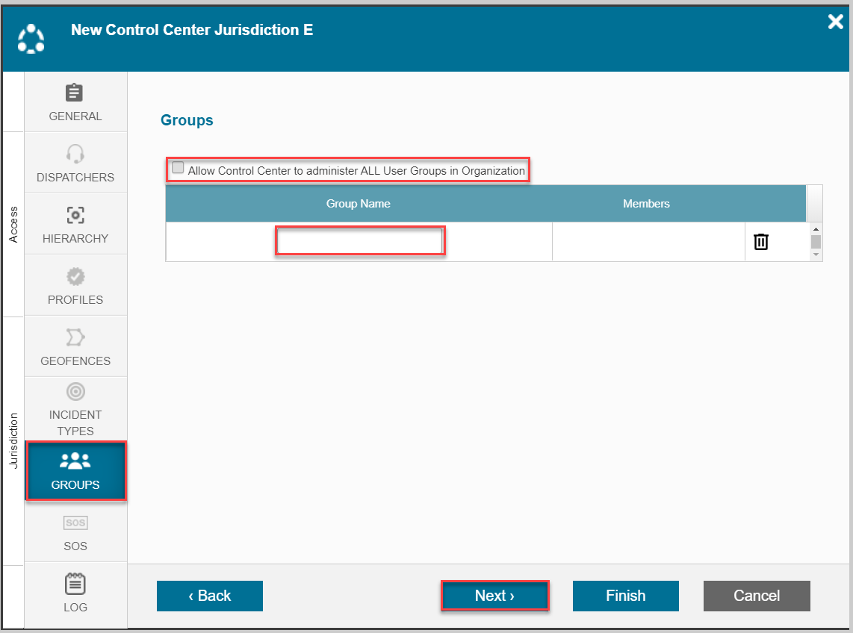Open the Geofences polygon icon
Viewport: 853px width, 633px height.
pos(75,337)
